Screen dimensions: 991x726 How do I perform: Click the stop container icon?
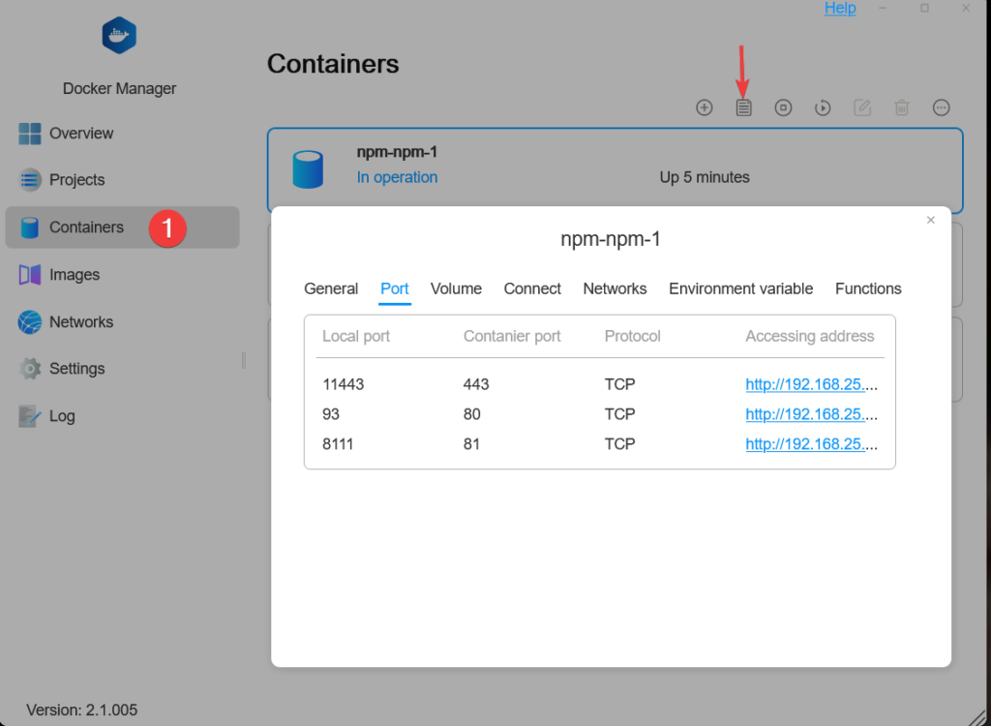[x=784, y=107]
